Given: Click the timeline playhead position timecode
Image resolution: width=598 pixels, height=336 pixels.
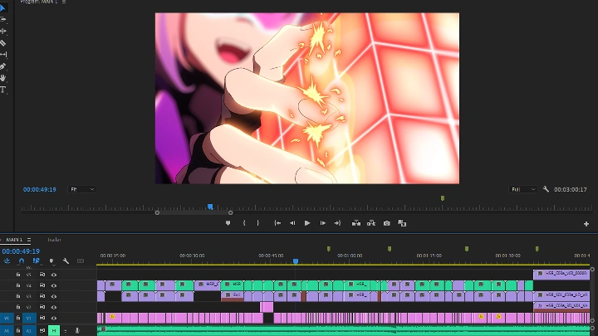Looking at the screenshot, I should (21, 251).
